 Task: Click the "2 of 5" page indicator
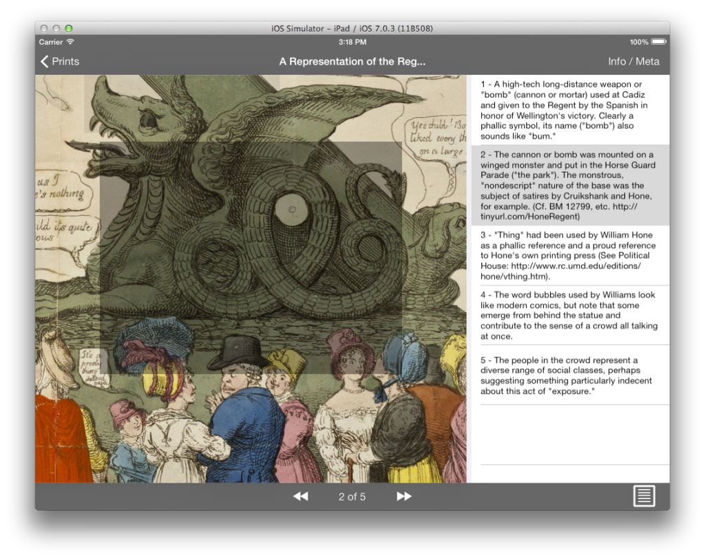352,496
